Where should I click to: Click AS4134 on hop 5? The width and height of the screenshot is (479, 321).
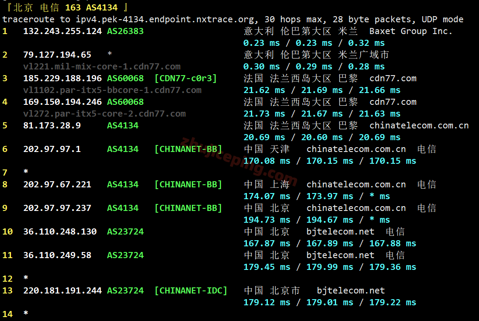(x=123, y=125)
